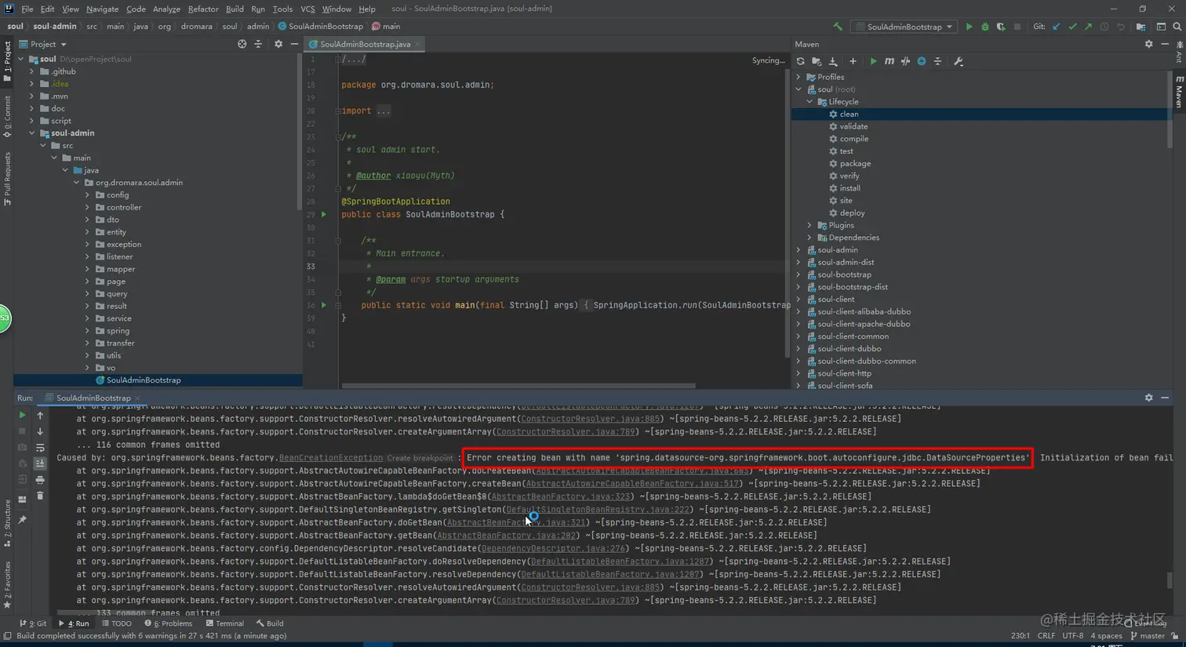The image size is (1186, 647).
Task: Open DefaultSingletonBeanRegistry.java:222 link
Action: click(x=598, y=510)
